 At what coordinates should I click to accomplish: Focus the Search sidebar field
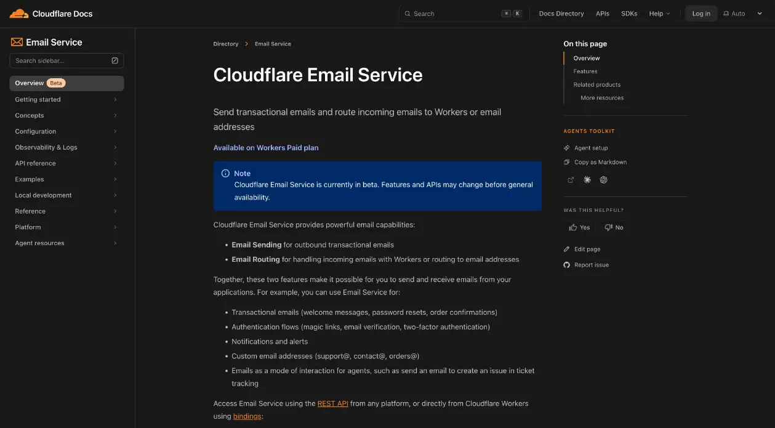coord(66,60)
